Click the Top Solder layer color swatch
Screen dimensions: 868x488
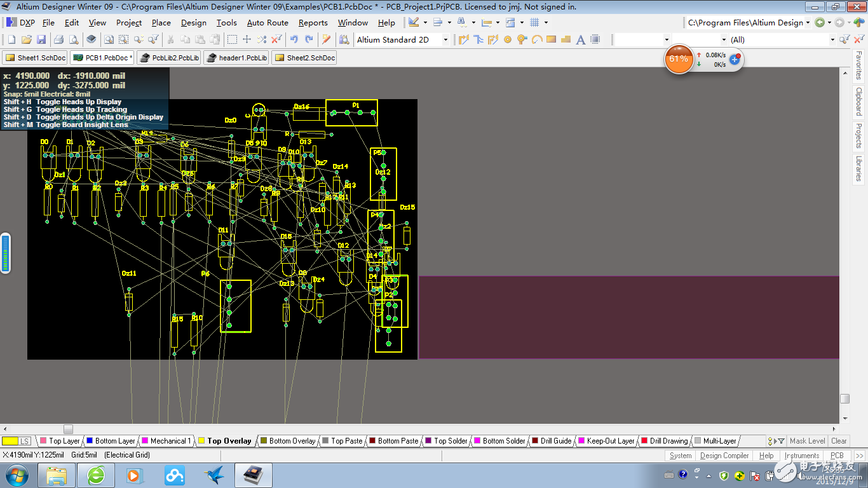[x=428, y=440]
